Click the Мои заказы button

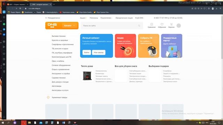pos(99,52)
